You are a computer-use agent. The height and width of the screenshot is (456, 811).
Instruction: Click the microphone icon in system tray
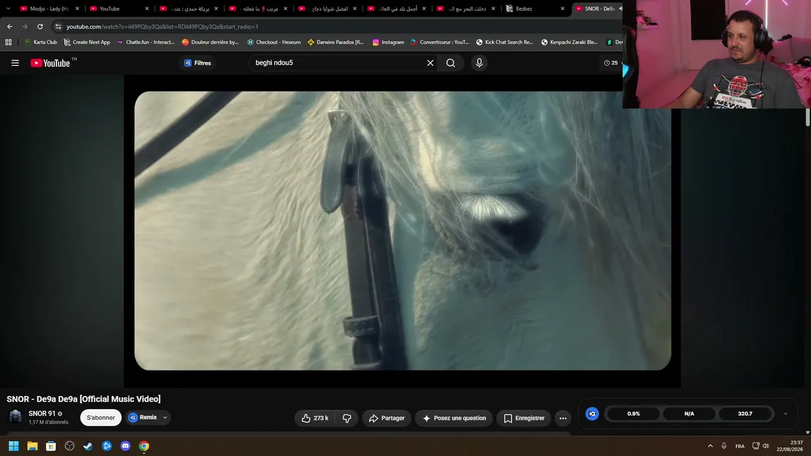[724, 446]
